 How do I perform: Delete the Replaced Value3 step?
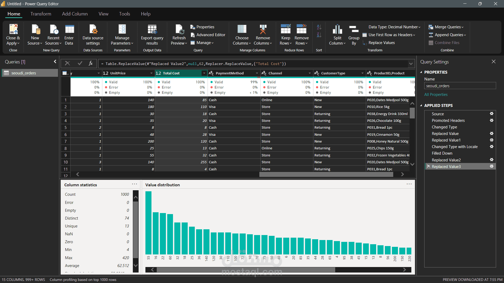[x=428, y=166]
